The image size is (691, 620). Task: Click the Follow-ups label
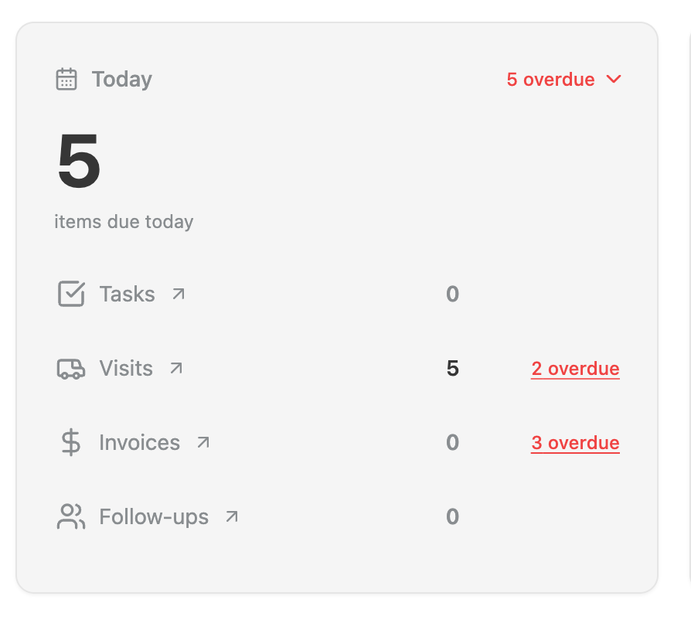154,516
